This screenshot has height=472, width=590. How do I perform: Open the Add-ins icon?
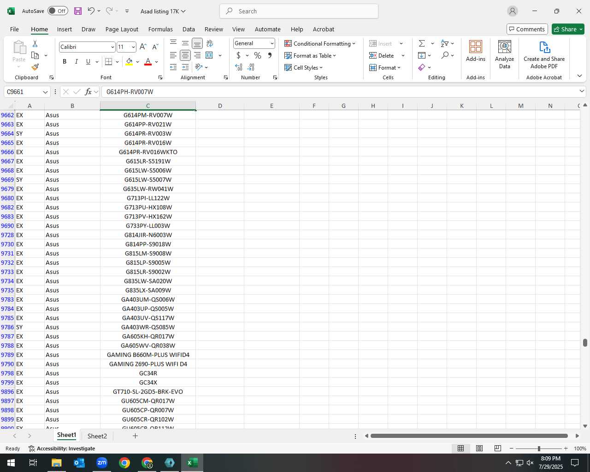[x=476, y=51]
